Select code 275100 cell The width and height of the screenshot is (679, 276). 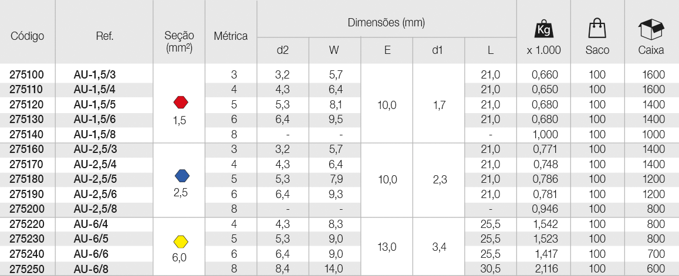(x=26, y=75)
